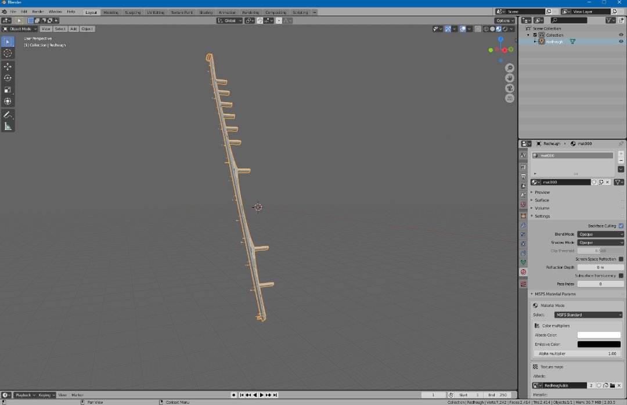Open the Blend Mode Opaque dropdown
627x405 pixels.
point(601,234)
